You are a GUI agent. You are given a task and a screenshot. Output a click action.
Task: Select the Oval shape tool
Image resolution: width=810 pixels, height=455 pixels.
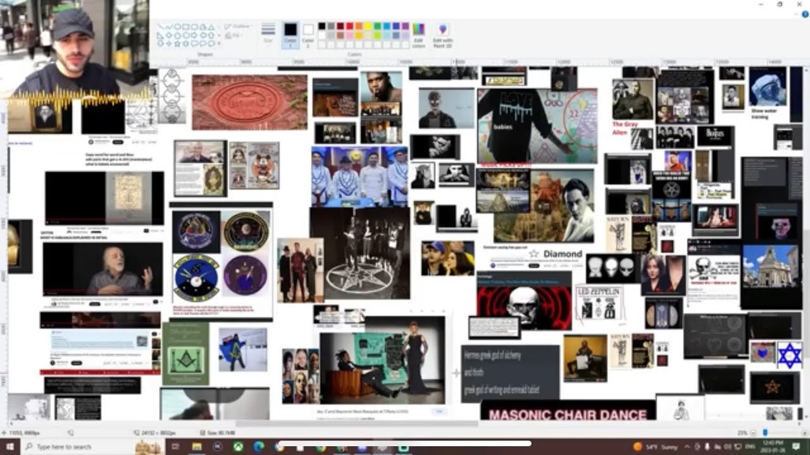click(177, 27)
